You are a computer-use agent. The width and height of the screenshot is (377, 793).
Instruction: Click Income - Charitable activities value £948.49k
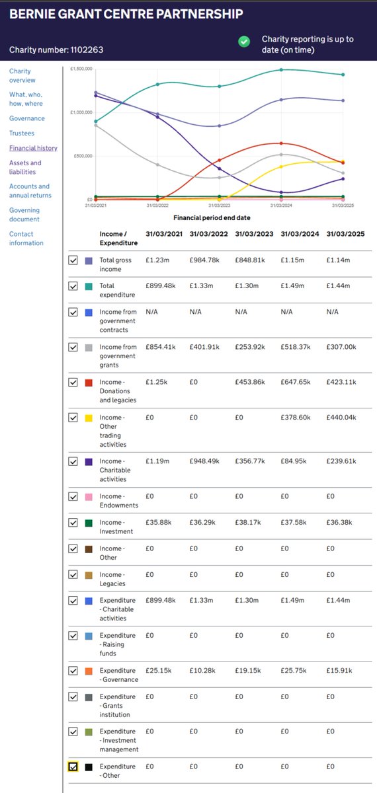click(x=204, y=461)
